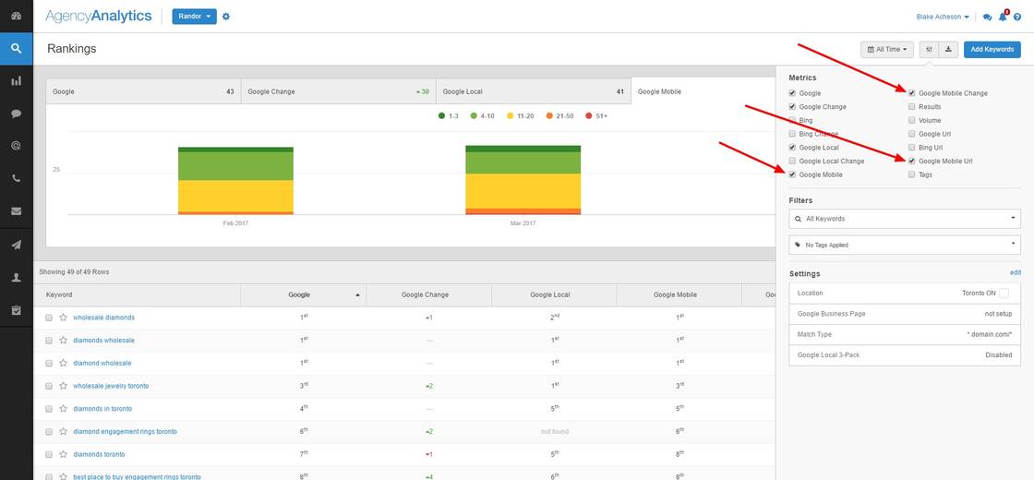Open the No Tags Applied dropdown
Viewport: 1034px width, 480px height.
pyautogui.click(x=905, y=245)
